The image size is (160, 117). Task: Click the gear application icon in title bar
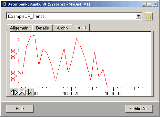pos(4,4)
